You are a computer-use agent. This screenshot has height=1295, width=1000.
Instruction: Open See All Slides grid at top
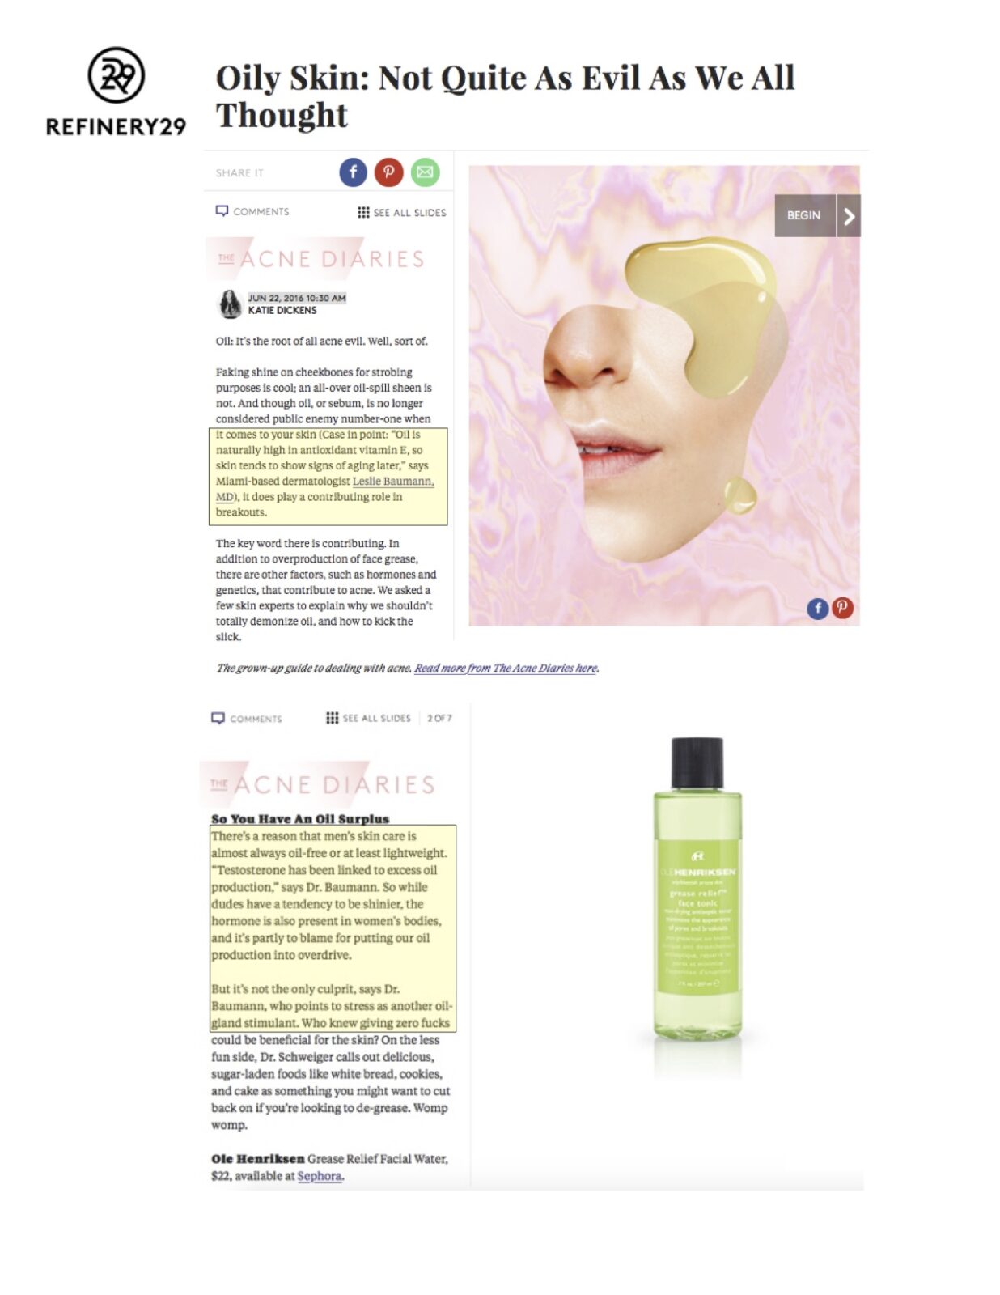click(x=401, y=212)
